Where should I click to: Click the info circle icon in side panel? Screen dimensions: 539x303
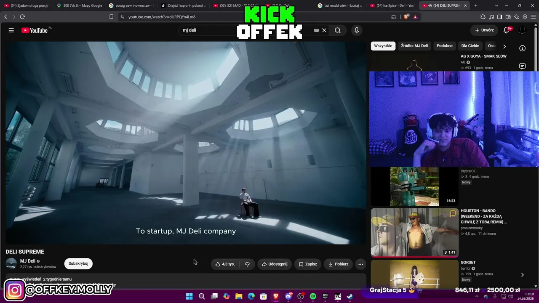[x=522, y=48]
